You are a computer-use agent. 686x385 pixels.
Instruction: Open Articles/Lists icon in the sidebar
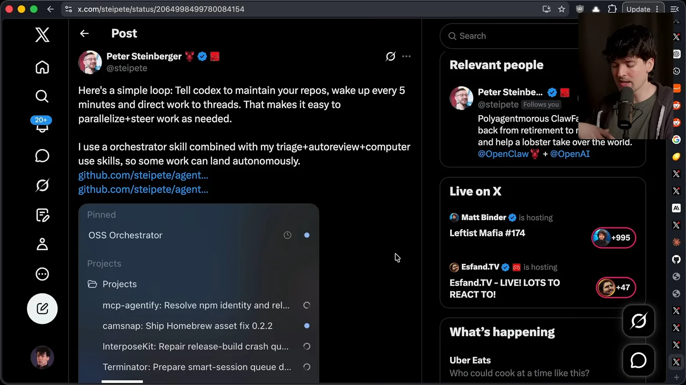point(42,215)
